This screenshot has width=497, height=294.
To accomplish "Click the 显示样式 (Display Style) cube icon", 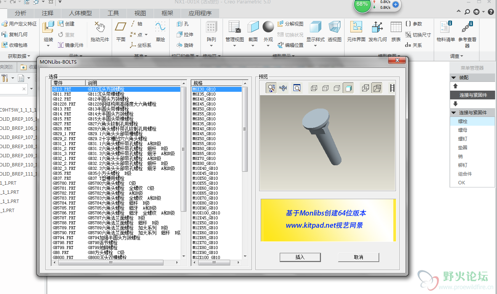I will pos(316,27).
